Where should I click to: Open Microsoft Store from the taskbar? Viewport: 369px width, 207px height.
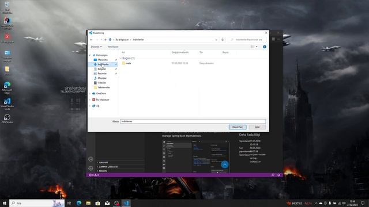click(97, 203)
